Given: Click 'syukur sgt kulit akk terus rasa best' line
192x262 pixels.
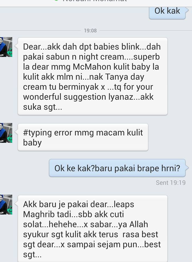Looking at the screenshot, I should coord(91,234).
